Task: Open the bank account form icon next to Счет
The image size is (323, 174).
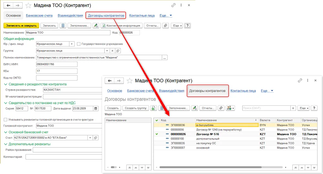Action: pos(96,138)
